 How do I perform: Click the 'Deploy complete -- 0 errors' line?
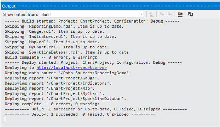point(52,104)
